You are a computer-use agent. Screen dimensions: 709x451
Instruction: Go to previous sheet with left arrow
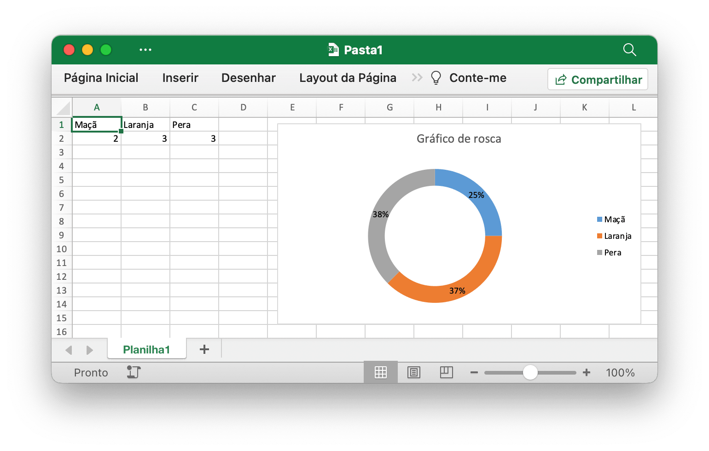click(69, 350)
